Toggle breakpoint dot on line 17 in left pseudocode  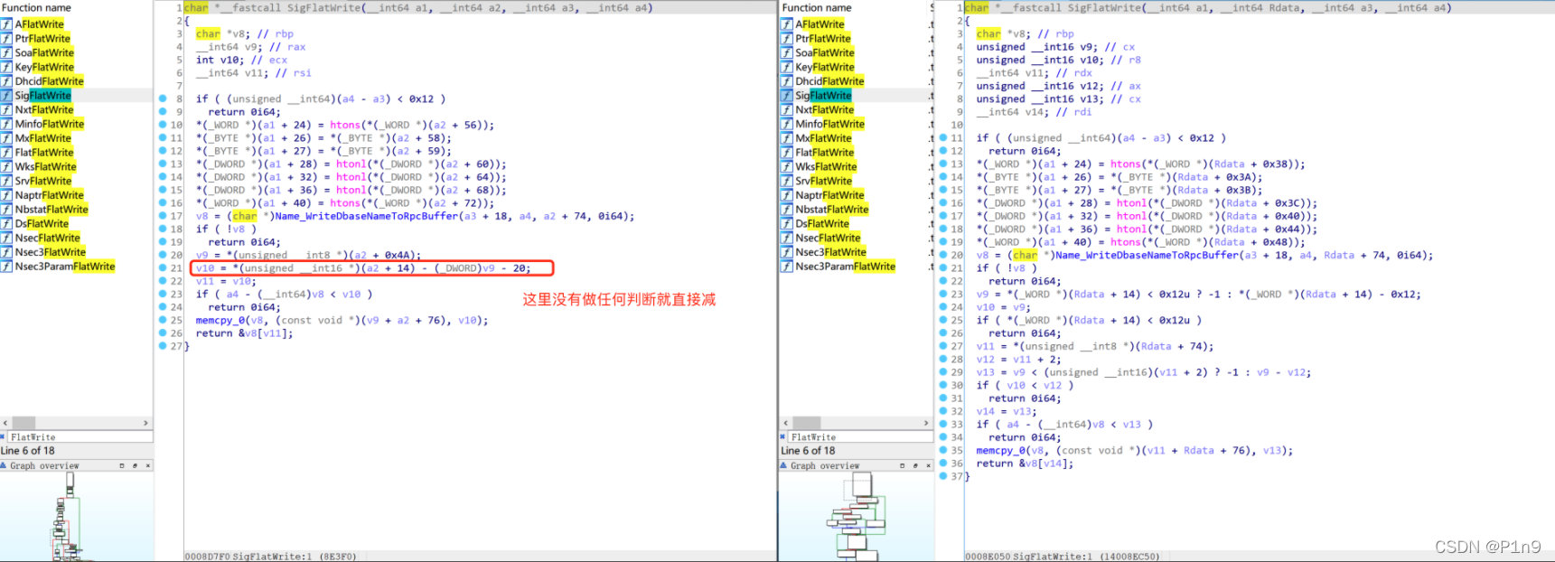[x=163, y=216]
